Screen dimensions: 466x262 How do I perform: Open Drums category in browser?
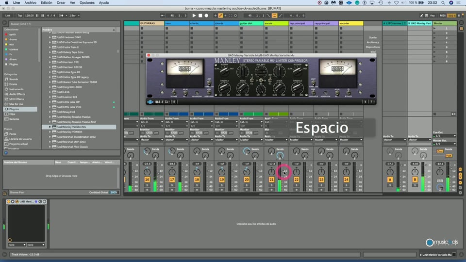tap(13, 84)
